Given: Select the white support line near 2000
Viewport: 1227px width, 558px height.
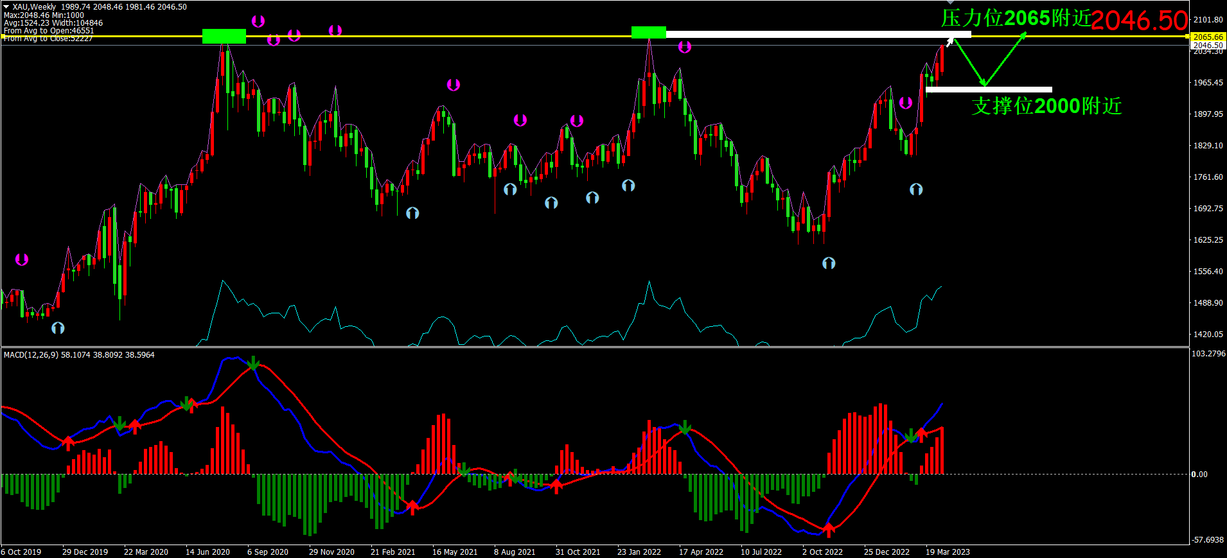Looking at the screenshot, I should [989, 89].
